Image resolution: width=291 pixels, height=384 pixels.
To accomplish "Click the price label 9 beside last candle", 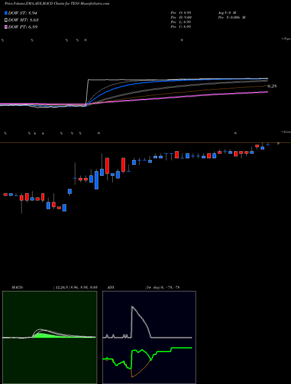I will click(278, 144).
